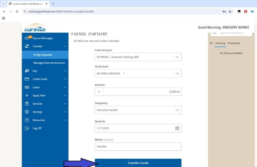257x167 pixels.
Task: Switch to the Processed tab
Action: tap(234, 43)
